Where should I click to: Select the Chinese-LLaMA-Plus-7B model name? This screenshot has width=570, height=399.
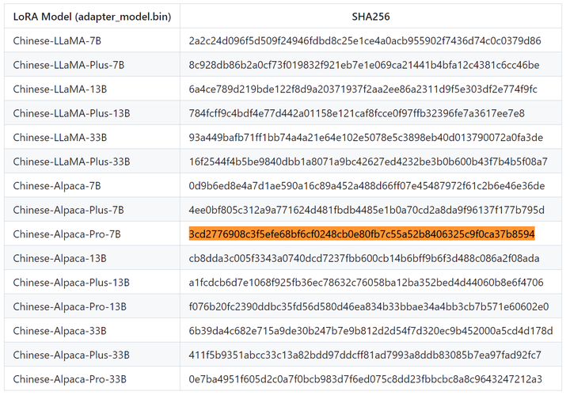[x=69, y=65]
